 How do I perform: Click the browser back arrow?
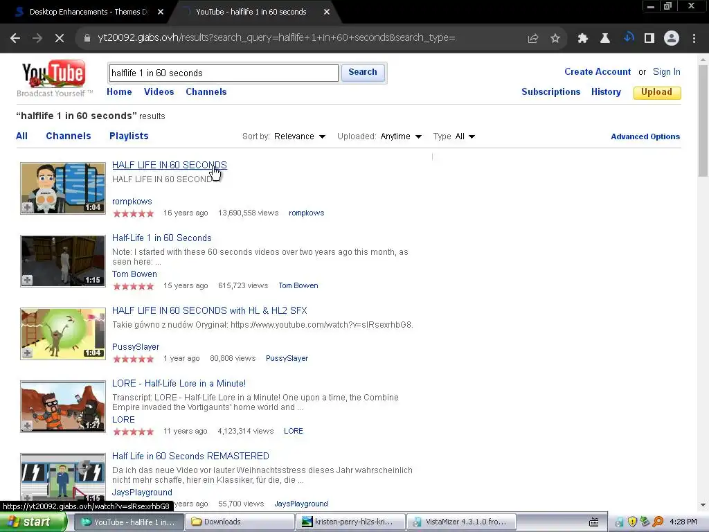pyautogui.click(x=15, y=39)
